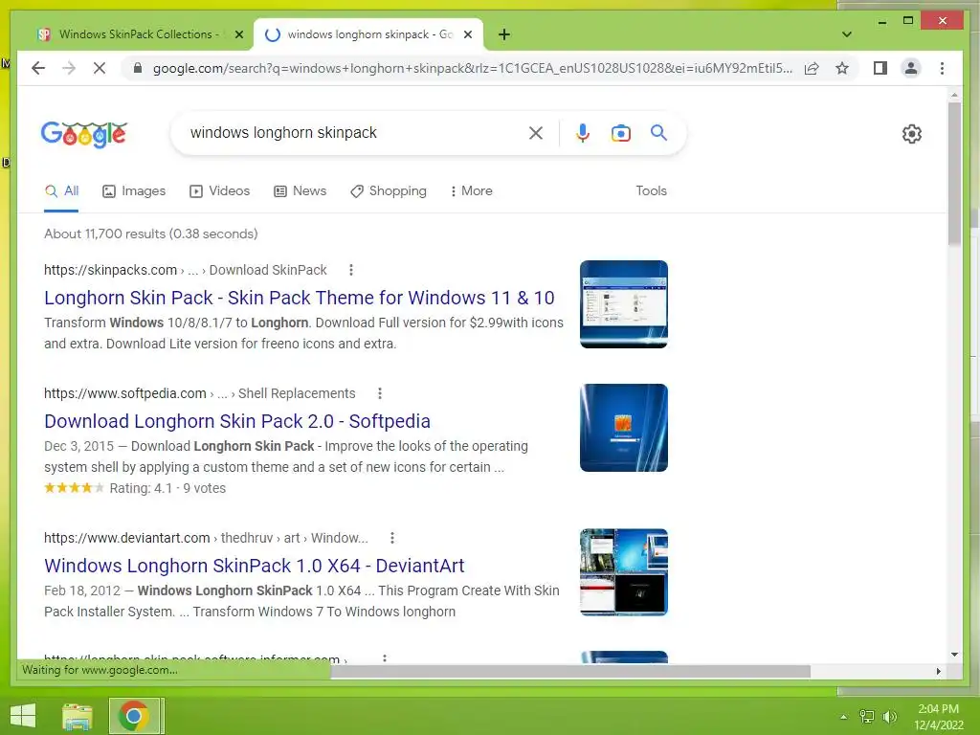Bookmark this page with the star icon
Screen dimensions: 980x735
pos(842,68)
